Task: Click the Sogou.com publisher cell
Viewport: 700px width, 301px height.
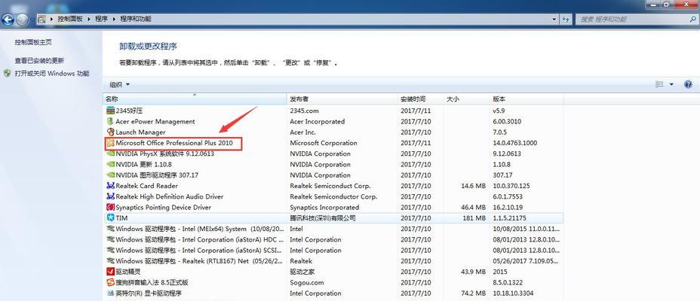Action: tap(307, 282)
